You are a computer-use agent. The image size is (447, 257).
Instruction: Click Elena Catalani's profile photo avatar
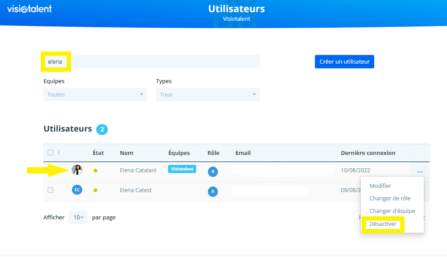pyautogui.click(x=77, y=170)
